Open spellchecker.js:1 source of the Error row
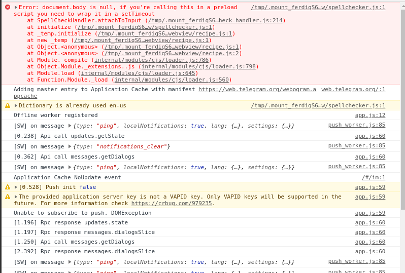 pyautogui.click(x=318, y=7)
